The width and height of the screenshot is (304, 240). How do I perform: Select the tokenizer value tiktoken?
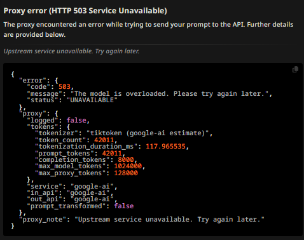pos(148,133)
